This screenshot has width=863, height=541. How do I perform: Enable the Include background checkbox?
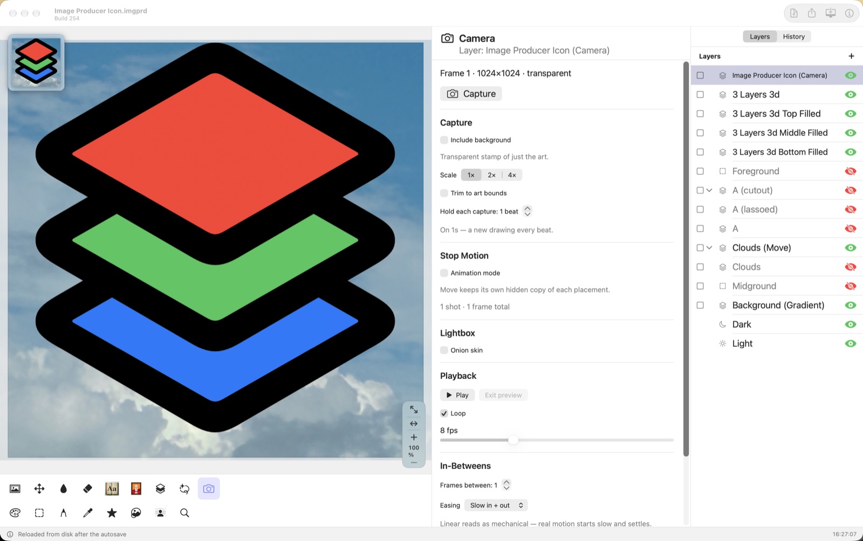click(x=444, y=140)
